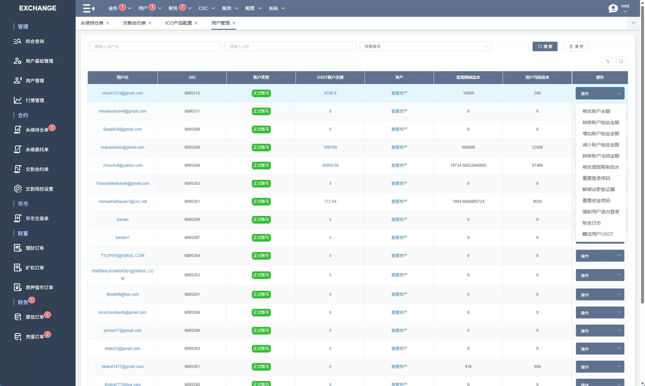Click the round search icon above table
This screenshot has width=645, height=386.
pos(621,61)
